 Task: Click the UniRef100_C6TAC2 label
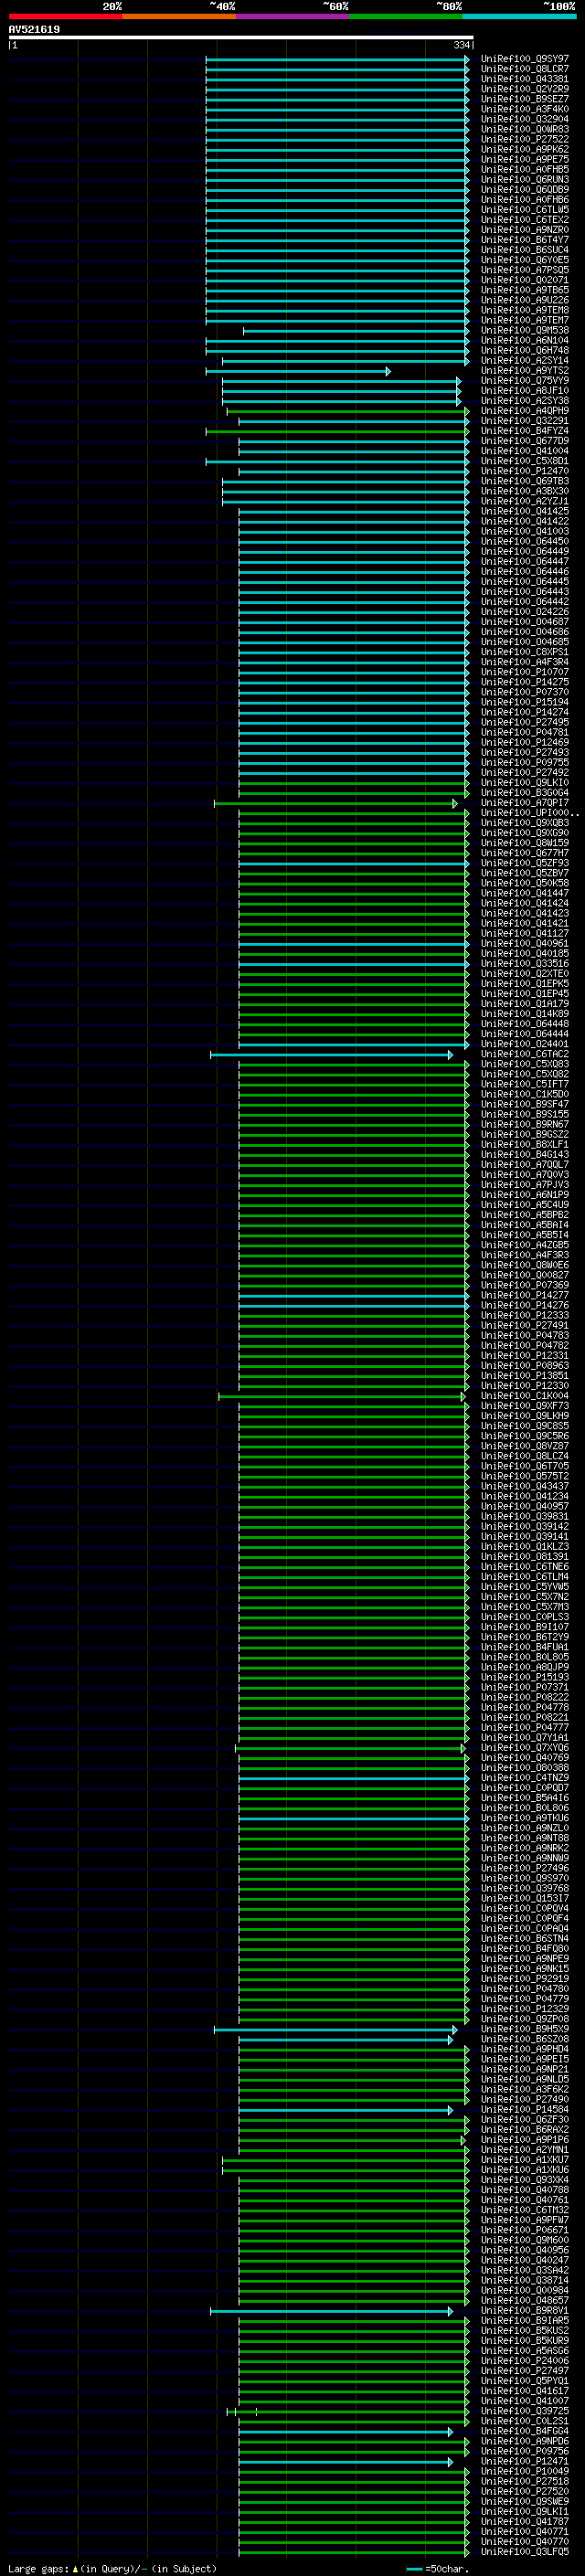coord(524,1054)
